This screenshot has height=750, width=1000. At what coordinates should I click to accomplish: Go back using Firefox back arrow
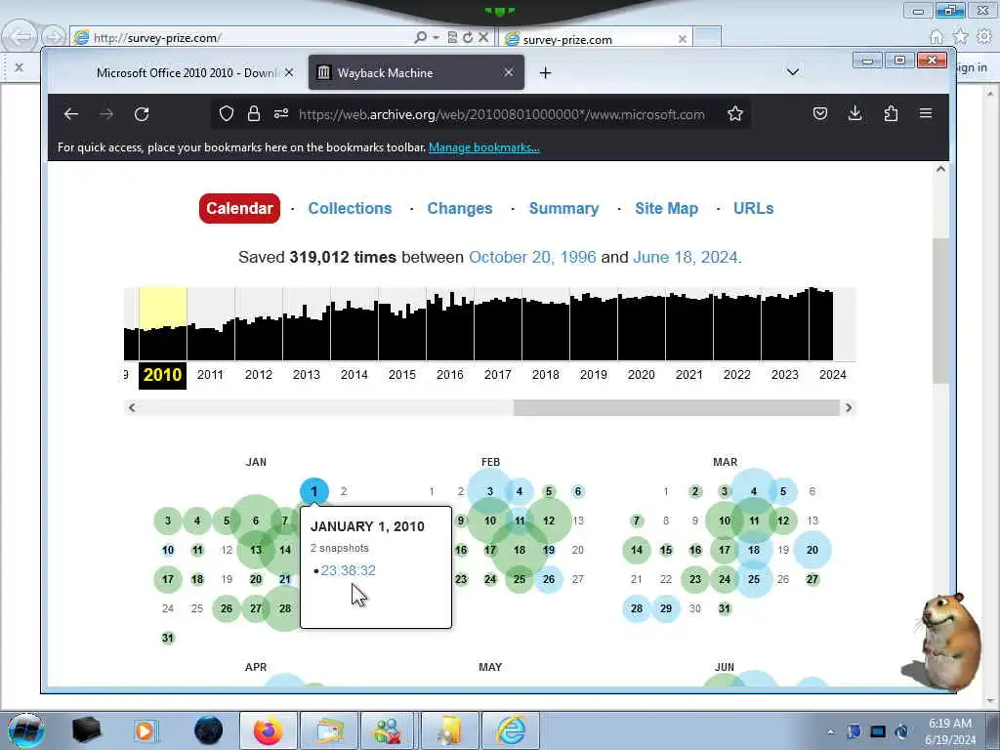(x=70, y=114)
